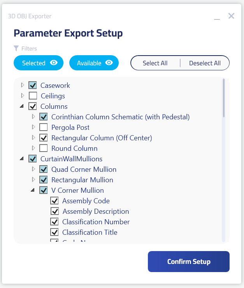Uncheck the Casework checkbox

pyautogui.click(x=33, y=85)
